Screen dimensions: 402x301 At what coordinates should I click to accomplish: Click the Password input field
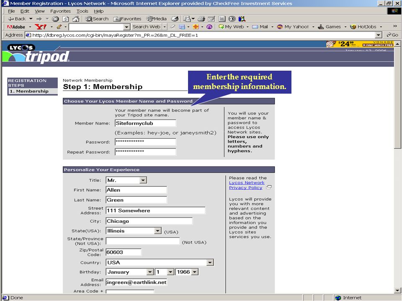(145, 142)
